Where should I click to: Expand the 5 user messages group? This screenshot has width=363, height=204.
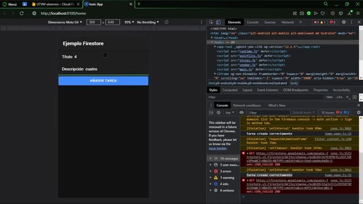(210, 165)
